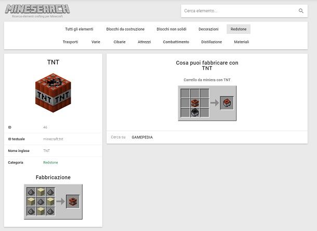Click the center gunpowder in Fabbricazione grid
Viewport: 317px width, 231px height.
pyautogui.click(x=41, y=201)
